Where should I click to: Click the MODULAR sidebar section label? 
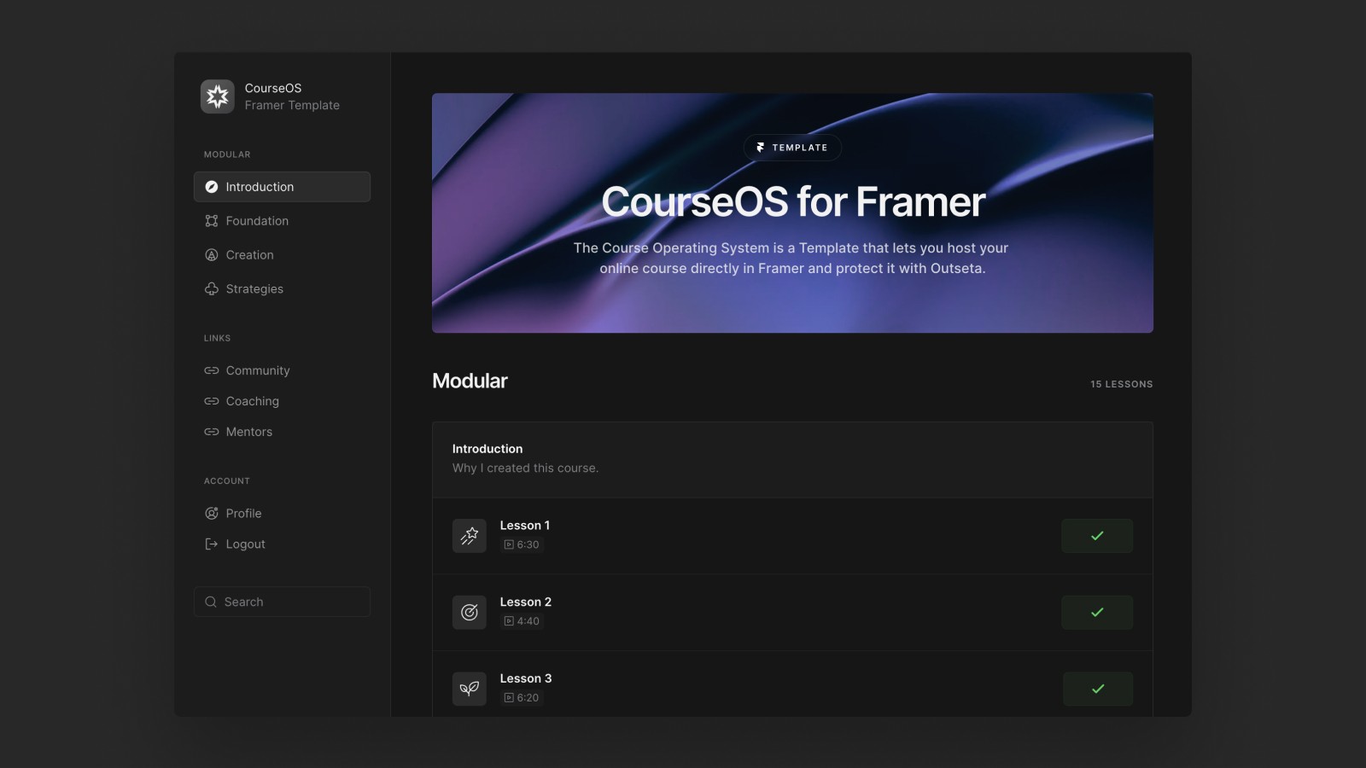coord(227,154)
